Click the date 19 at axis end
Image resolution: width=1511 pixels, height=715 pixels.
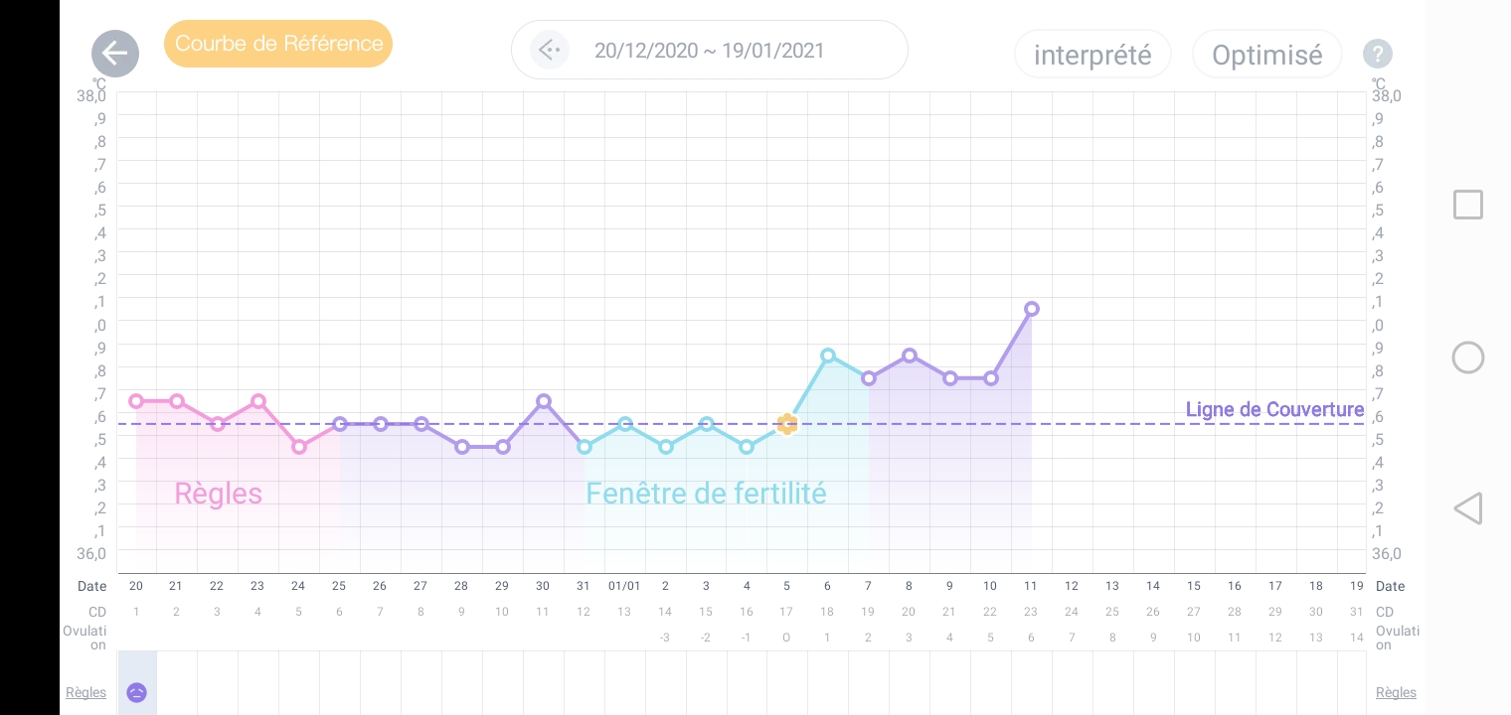pyautogui.click(x=1357, y=586)
